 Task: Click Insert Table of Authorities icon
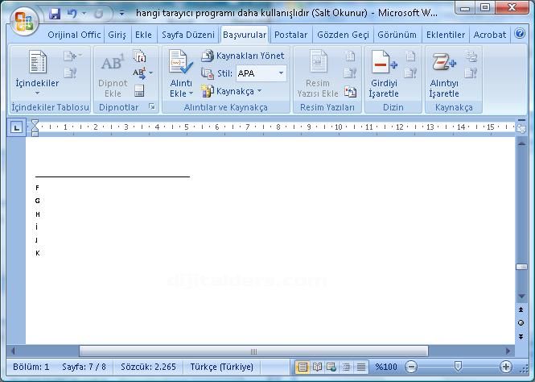click(x=471, y=56)
